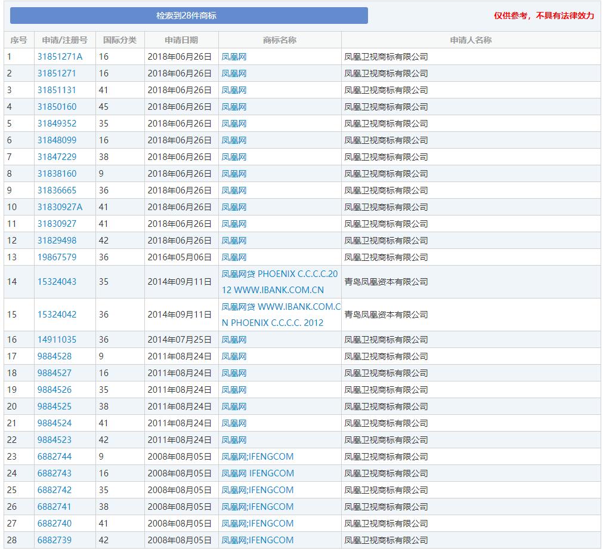Click the 申请/注册号 column header
The image size is (606, 551).
click(64, 40)
